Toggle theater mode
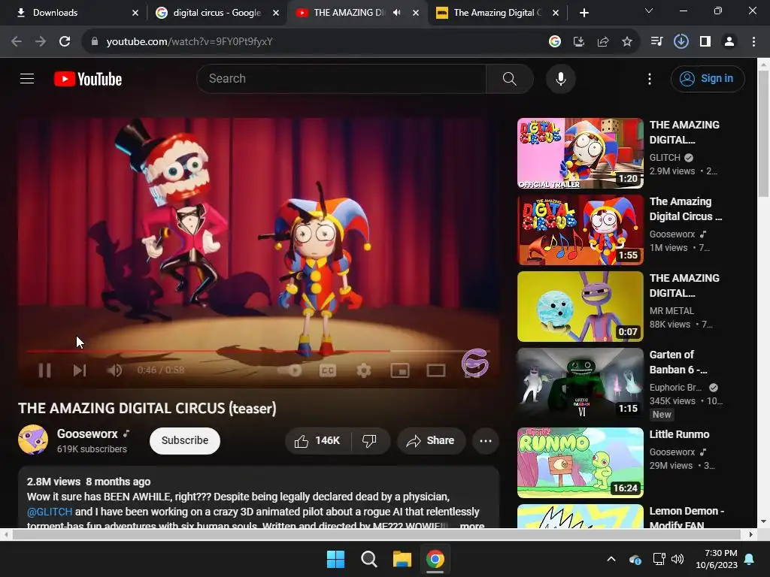 435,370
